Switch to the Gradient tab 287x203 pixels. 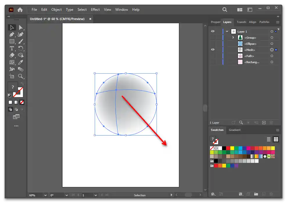pyautogui.click(x=234, y=130)
